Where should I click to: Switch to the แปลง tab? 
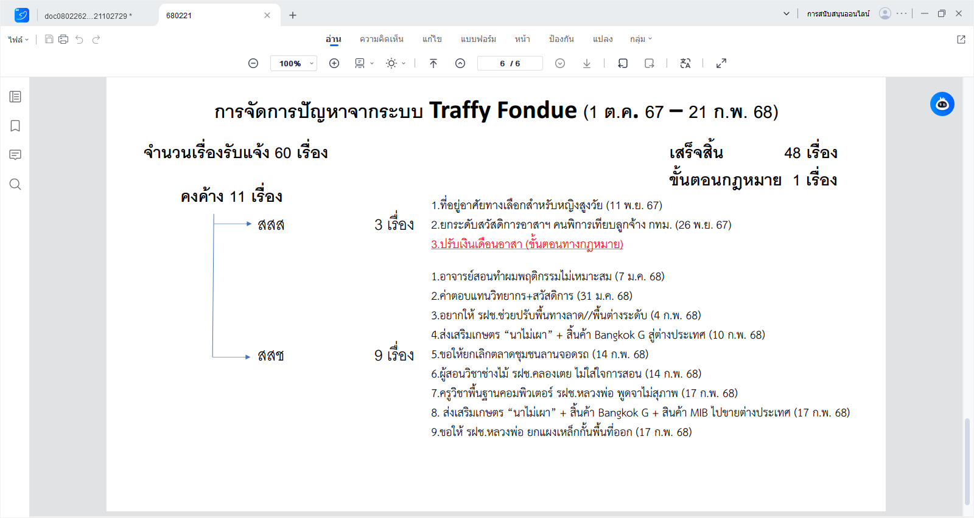coord(603,39)
